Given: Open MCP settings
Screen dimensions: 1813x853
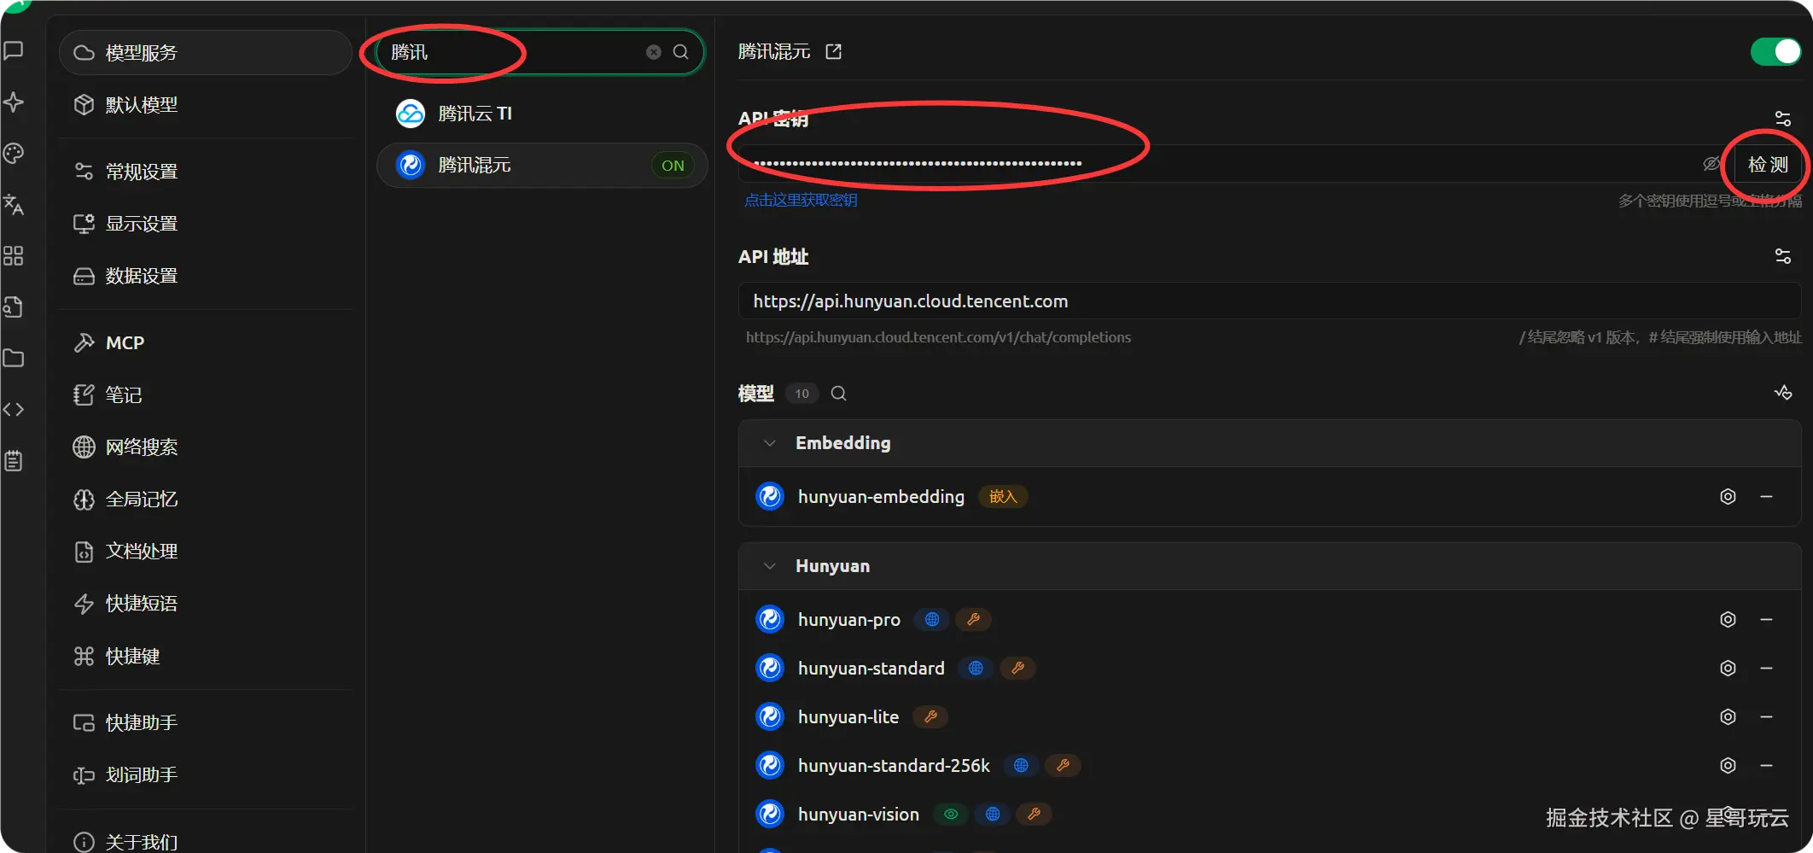Looking at the screenshot, I should (x=206, y=343).
